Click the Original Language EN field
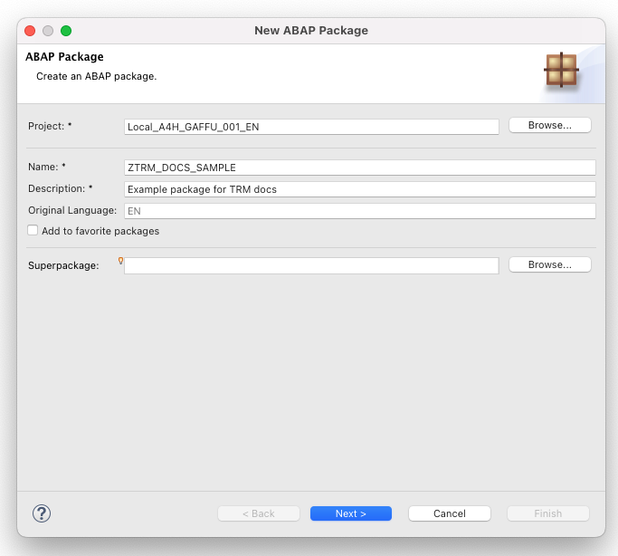Image resolution: width=618 pixels, height=556 pixels. point(360,211)
